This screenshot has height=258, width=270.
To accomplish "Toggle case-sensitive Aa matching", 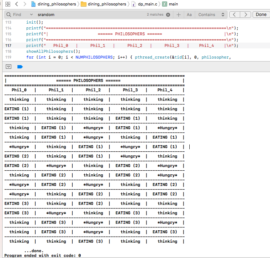I will [189, 15].
